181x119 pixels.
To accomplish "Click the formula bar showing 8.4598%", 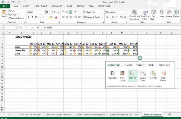I will (111, 27).
